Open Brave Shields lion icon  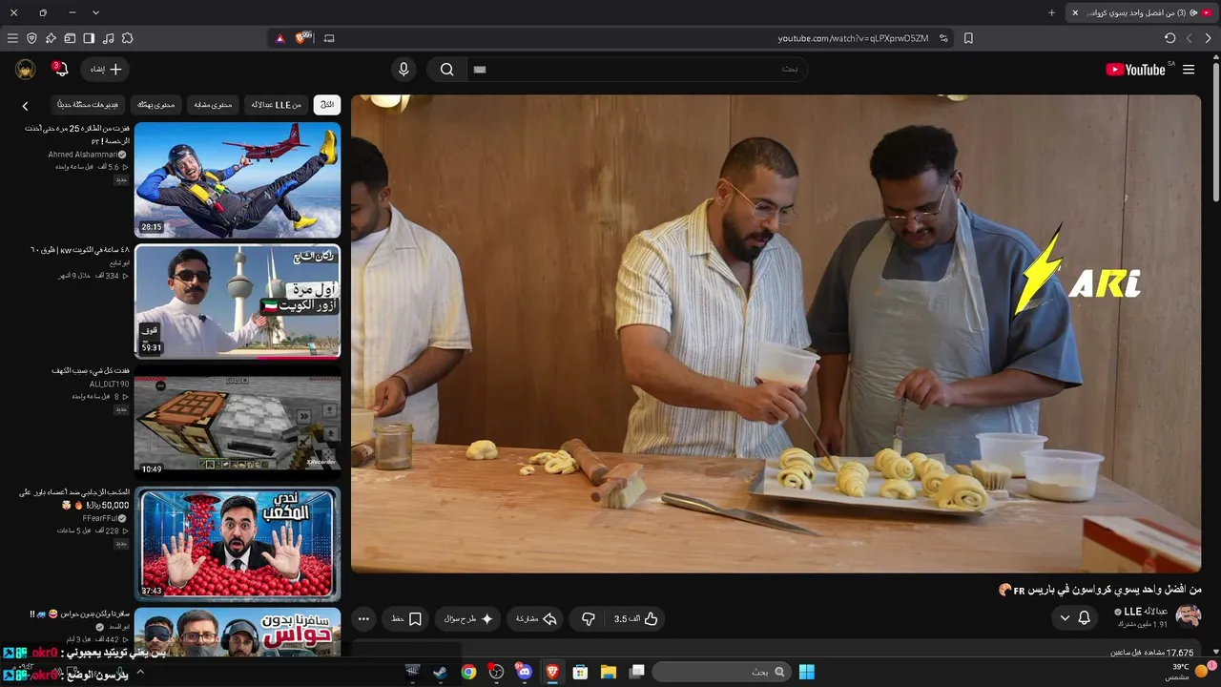click(x=303, y=38)
